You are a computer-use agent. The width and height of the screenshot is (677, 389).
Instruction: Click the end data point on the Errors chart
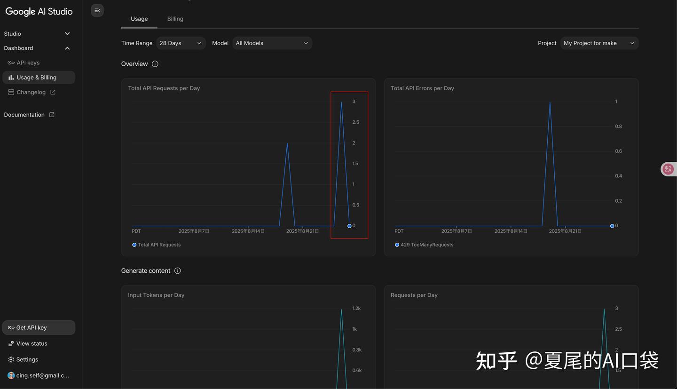coord(612,226)
